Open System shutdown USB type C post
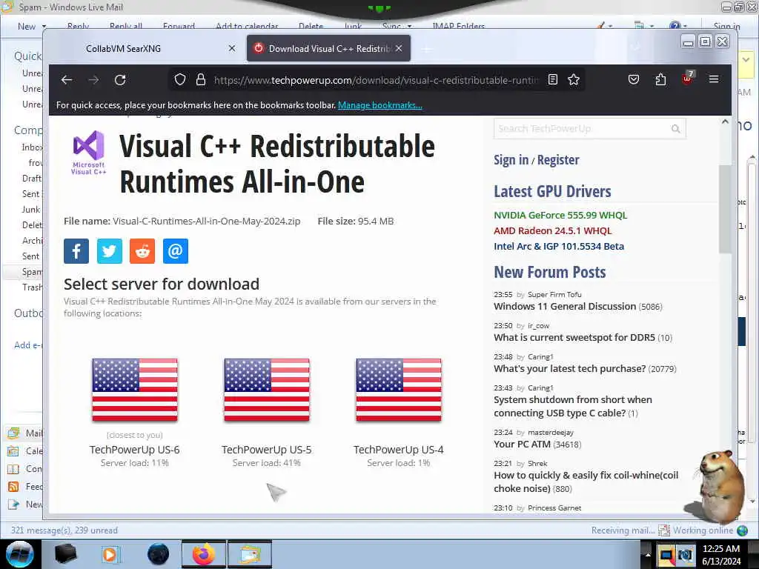This screenshot has height=569, width=759. pos(573,407)
